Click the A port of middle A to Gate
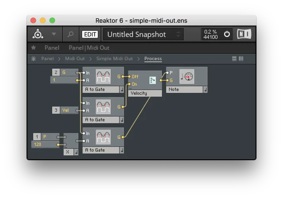Screen dimensions: 283x198 (84, 110)
